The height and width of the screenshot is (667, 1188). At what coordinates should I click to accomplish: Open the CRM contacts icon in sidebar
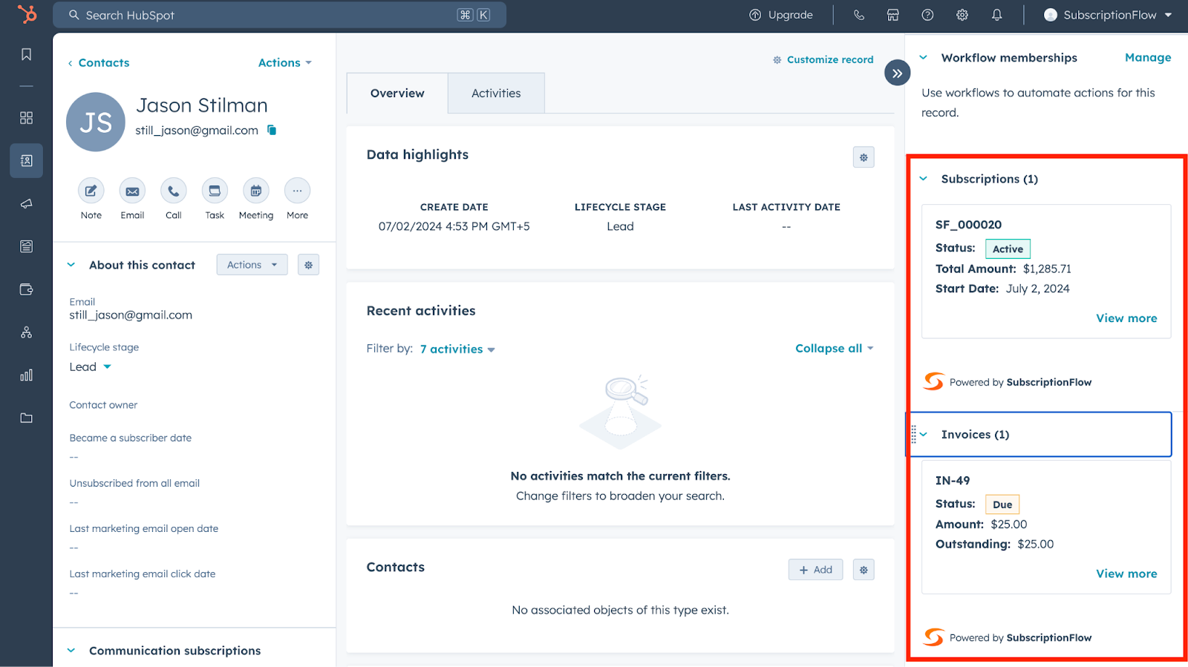[x=26, y=160]
